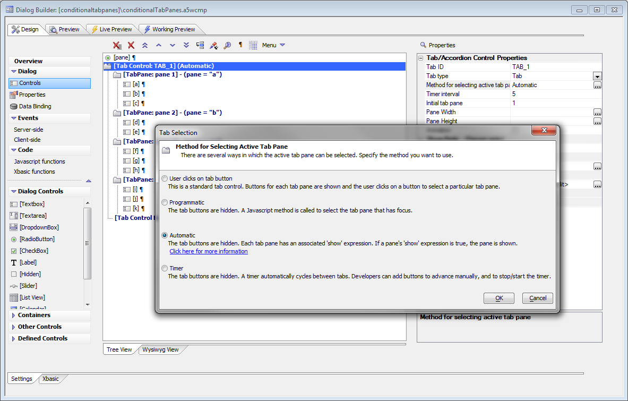Viewport: 628px width, 401px height.
Task: Select the Automatic radio option
Action: coord(165,235)
